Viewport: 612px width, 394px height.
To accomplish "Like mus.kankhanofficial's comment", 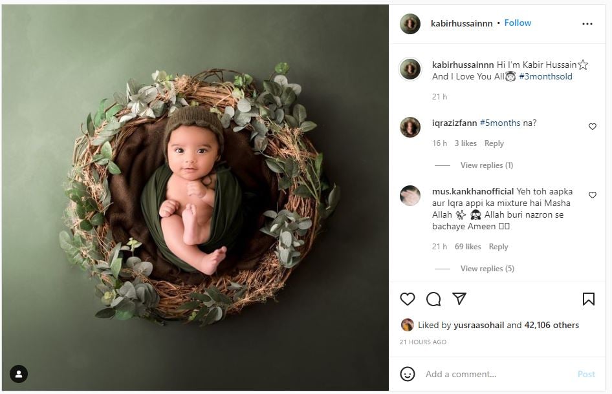I will (592, 195).
